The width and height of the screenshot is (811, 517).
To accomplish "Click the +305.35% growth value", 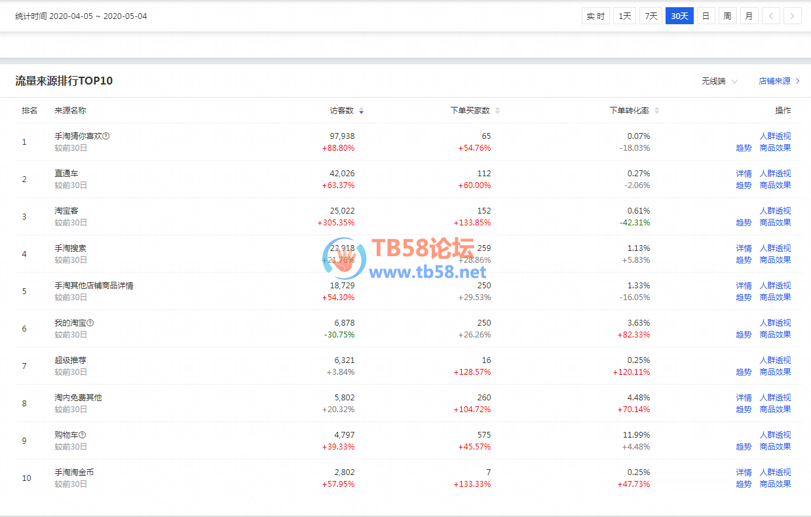I will (336, 223).
